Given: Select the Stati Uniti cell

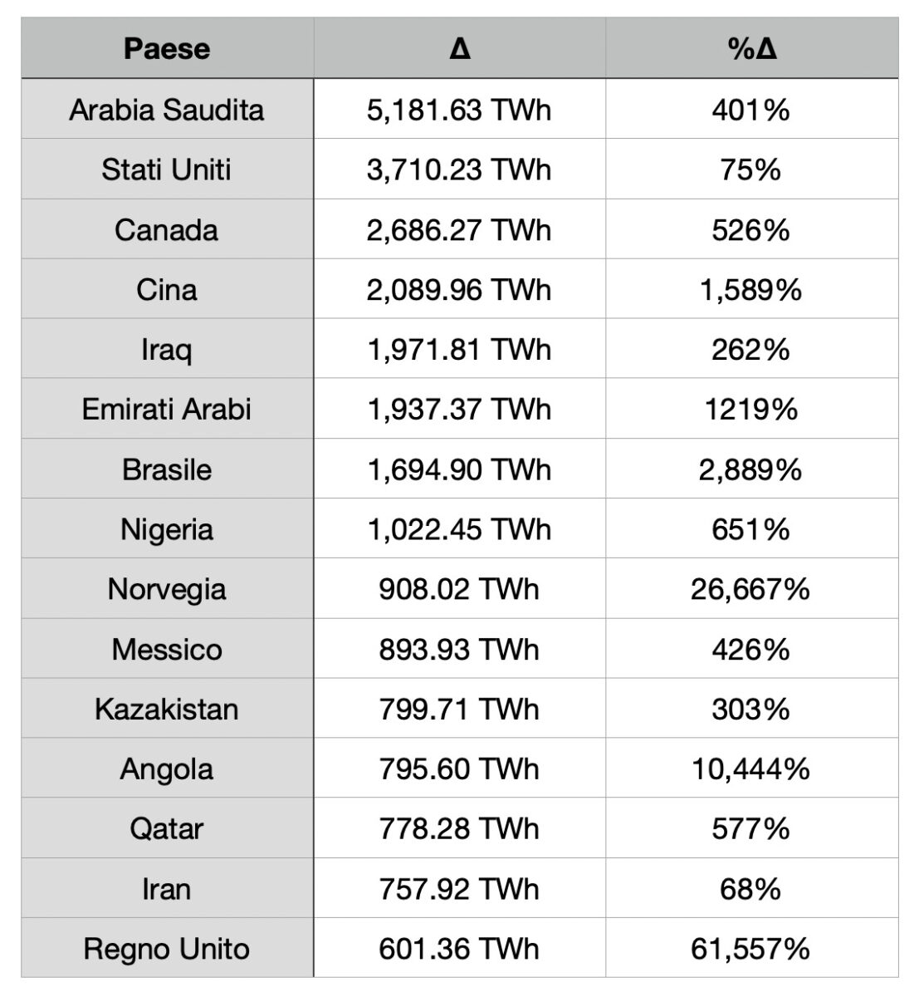Looking at the screenshot, I should (167, 169).
